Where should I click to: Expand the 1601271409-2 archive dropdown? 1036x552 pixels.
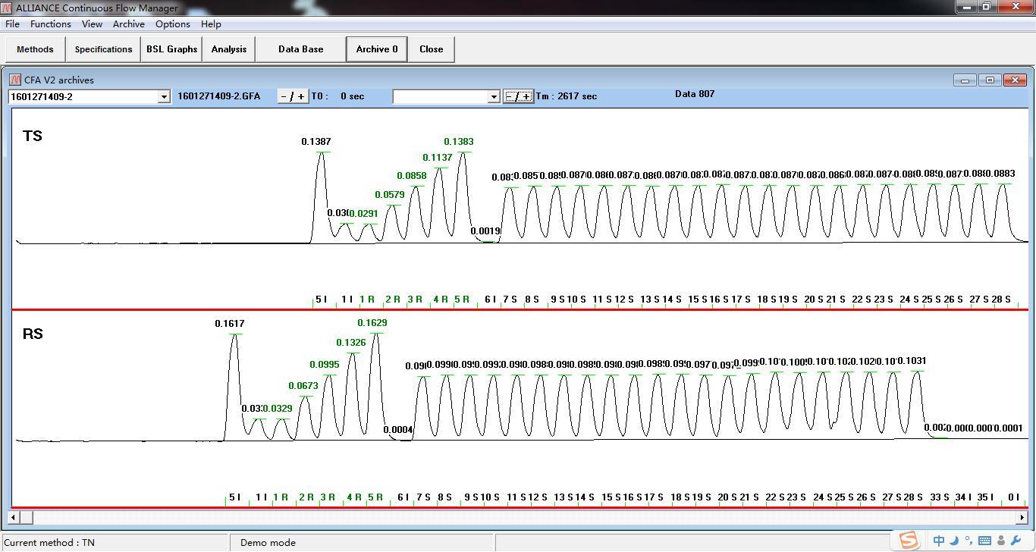[163, 96]
